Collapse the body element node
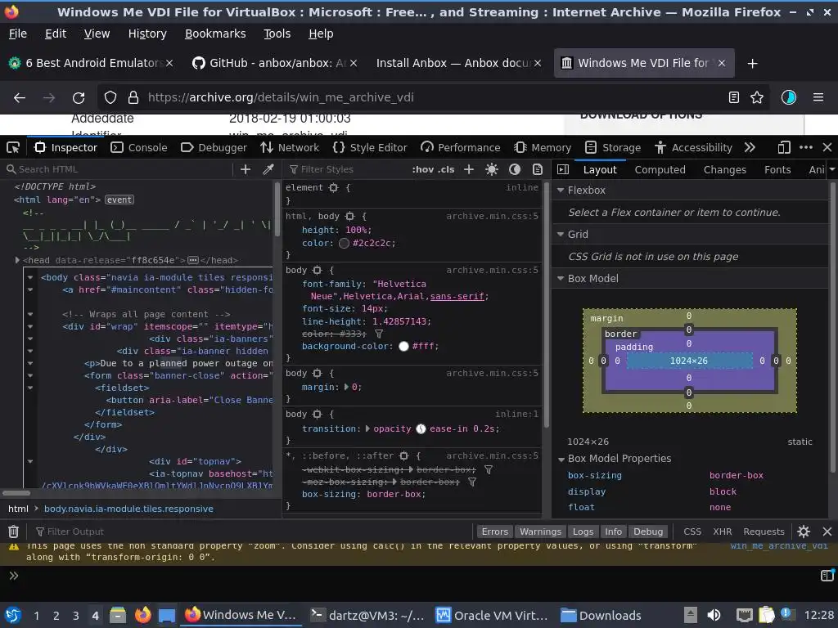The height and width of the screenshot is (628, 838). (x=30, y=277)
